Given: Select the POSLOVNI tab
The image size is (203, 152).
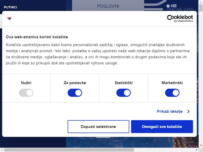Looking at the screenshot, I should click(108, 6).
